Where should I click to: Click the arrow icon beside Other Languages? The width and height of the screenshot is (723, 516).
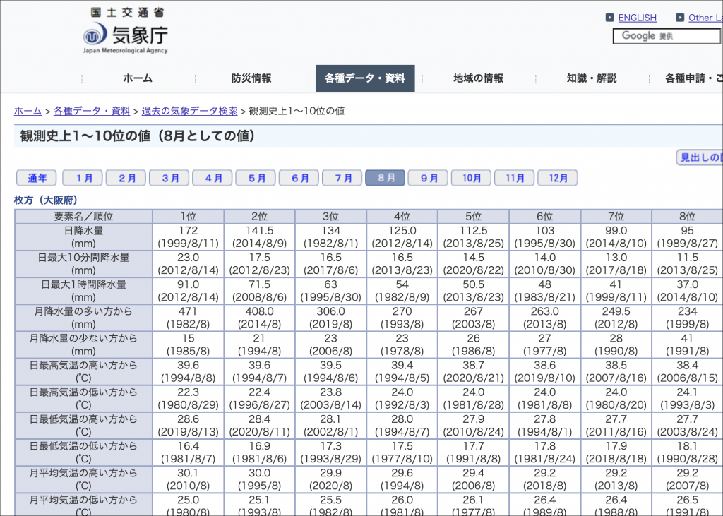pyautogui.click(x=680, y=18)
